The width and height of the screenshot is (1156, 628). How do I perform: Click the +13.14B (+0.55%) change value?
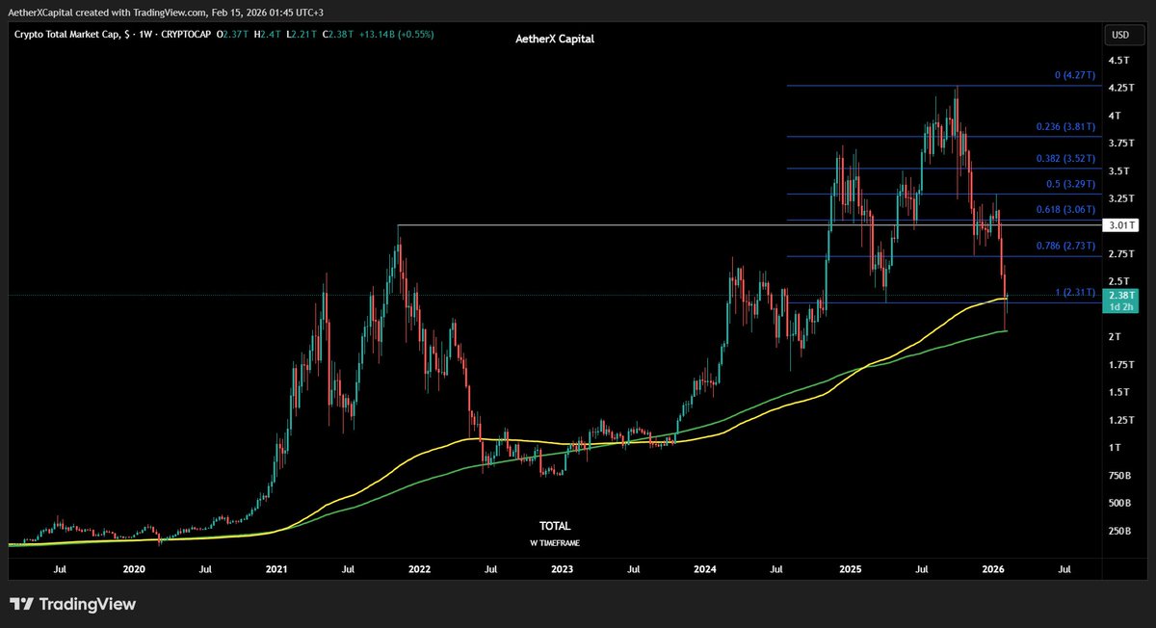[x=397, y=35]
